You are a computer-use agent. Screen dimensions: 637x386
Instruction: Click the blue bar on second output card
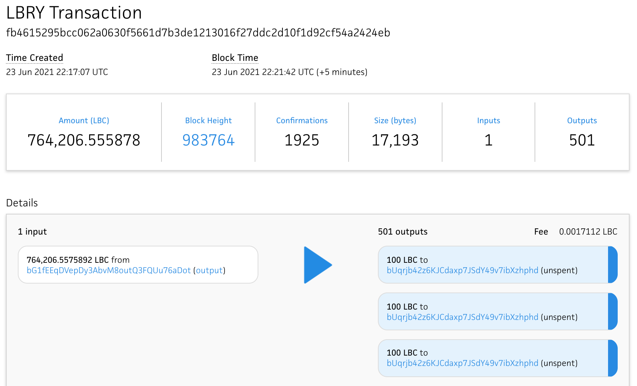tap(612, 311)
